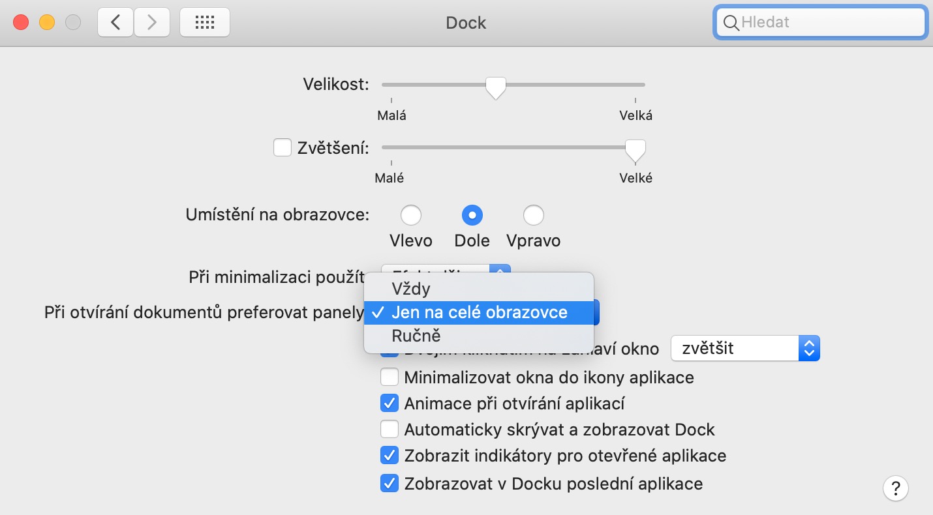933x515 pixels.
Task: Choose Ručně from the popup menu
Action: (x=416, y=336)
